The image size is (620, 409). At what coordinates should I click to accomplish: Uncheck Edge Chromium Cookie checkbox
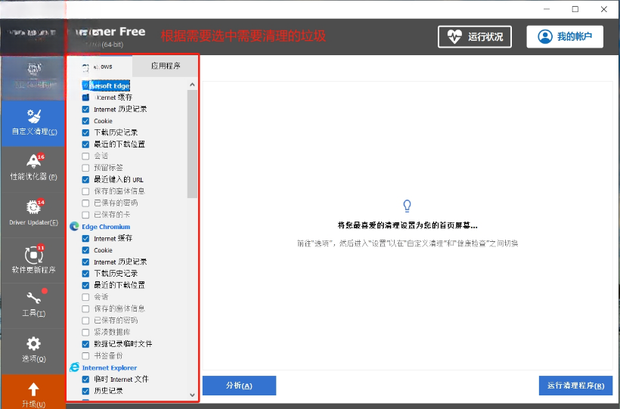(85, 250)
